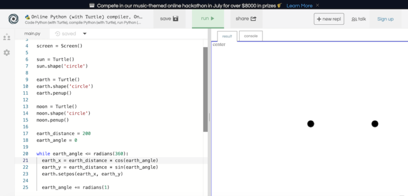
Task: Click line 'earth = Turtle()'
Action: [x=58, y=79]
